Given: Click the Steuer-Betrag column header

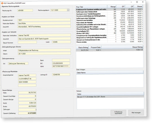Looking at the screenshot, I should click(122, 47).
